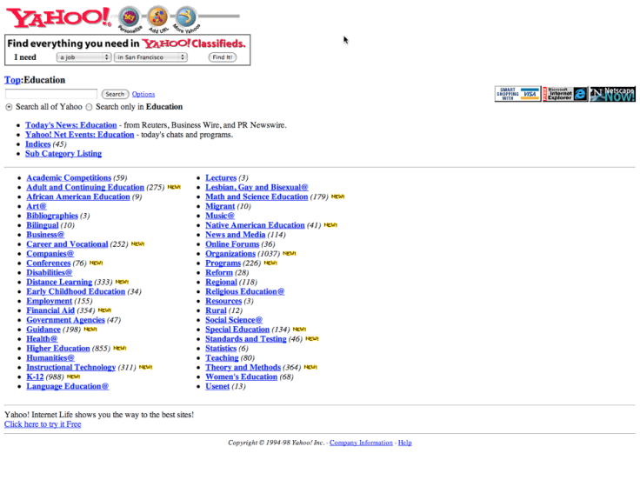
Task: Open News and Media category
Action: 235,235
